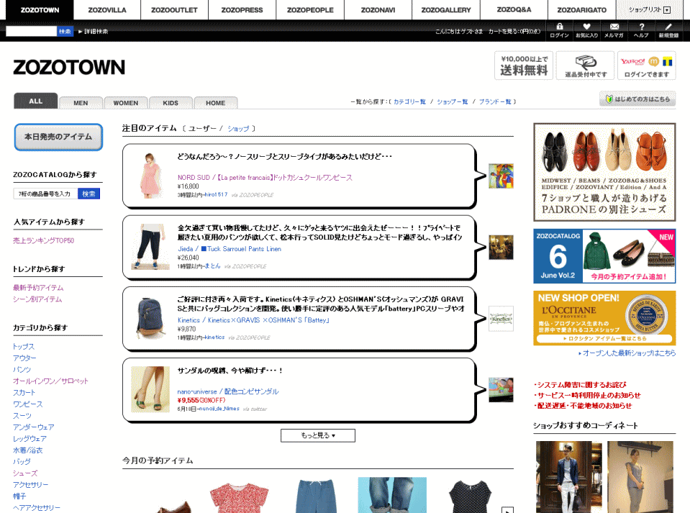The image size is (690, 513).
Task: Open ZOZOCATALOG June Vol.2 banner
Action: [x=604, y=256]
